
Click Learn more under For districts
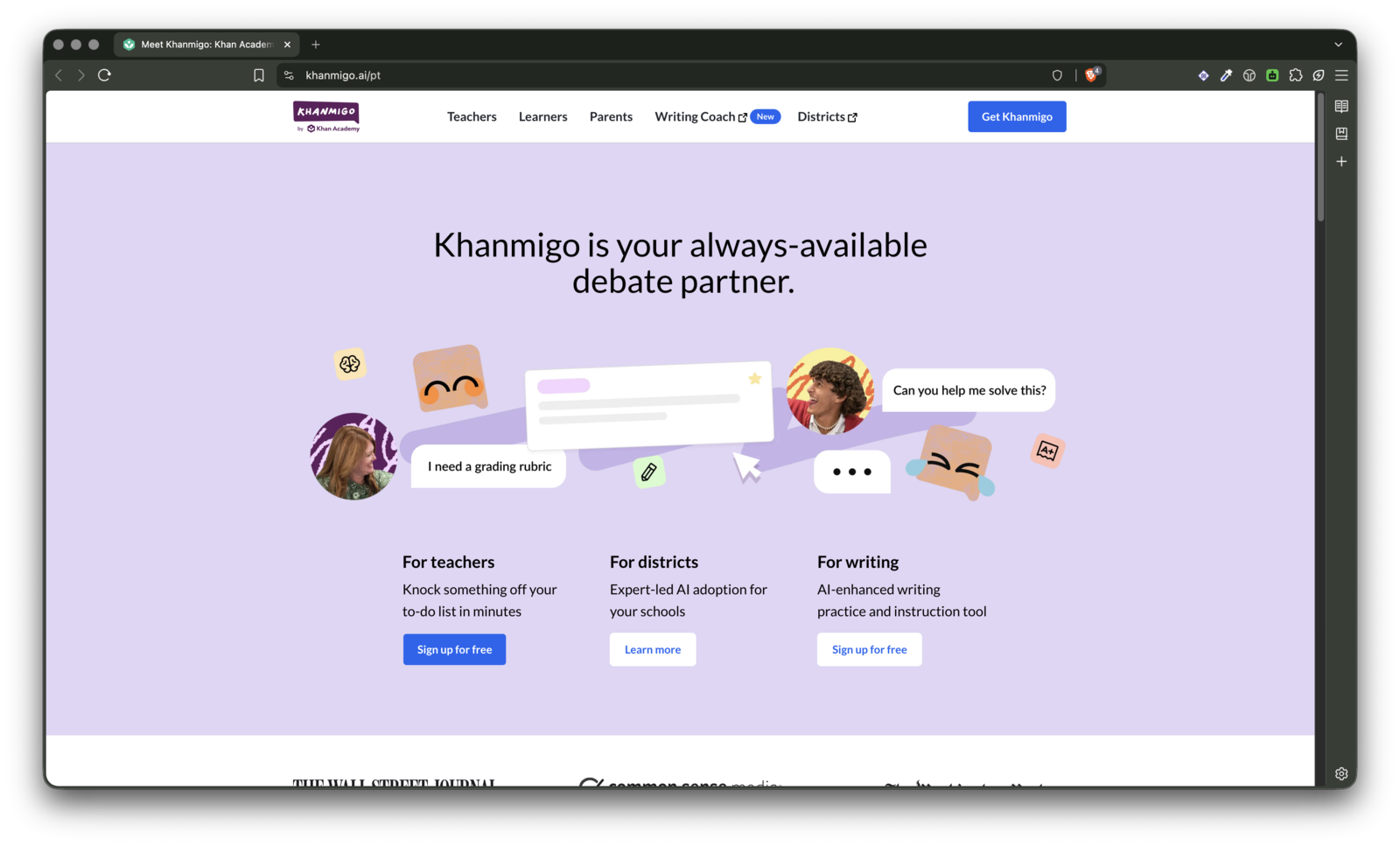coord(653,649)
